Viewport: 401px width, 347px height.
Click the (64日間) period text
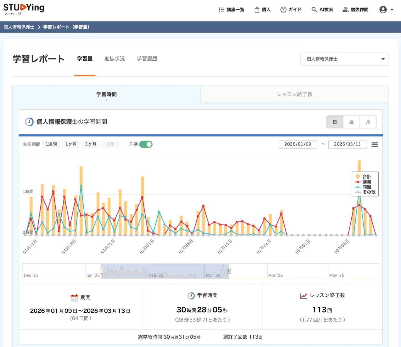(81, 318)
